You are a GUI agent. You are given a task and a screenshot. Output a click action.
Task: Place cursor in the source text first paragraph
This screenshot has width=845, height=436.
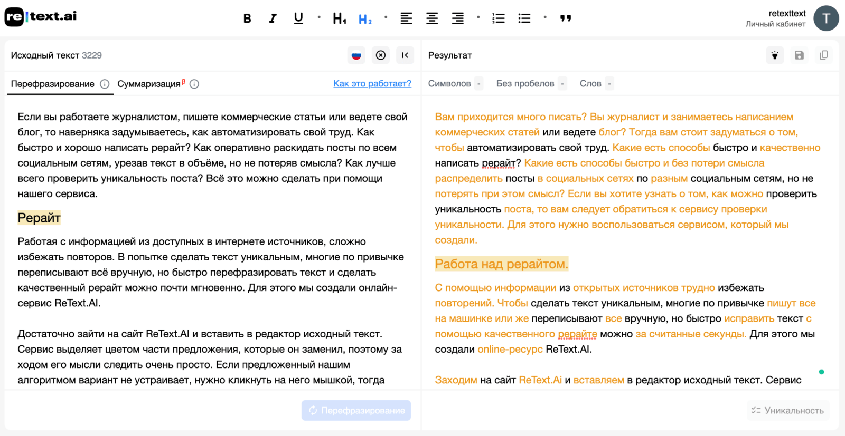click(x=212, y=155)
